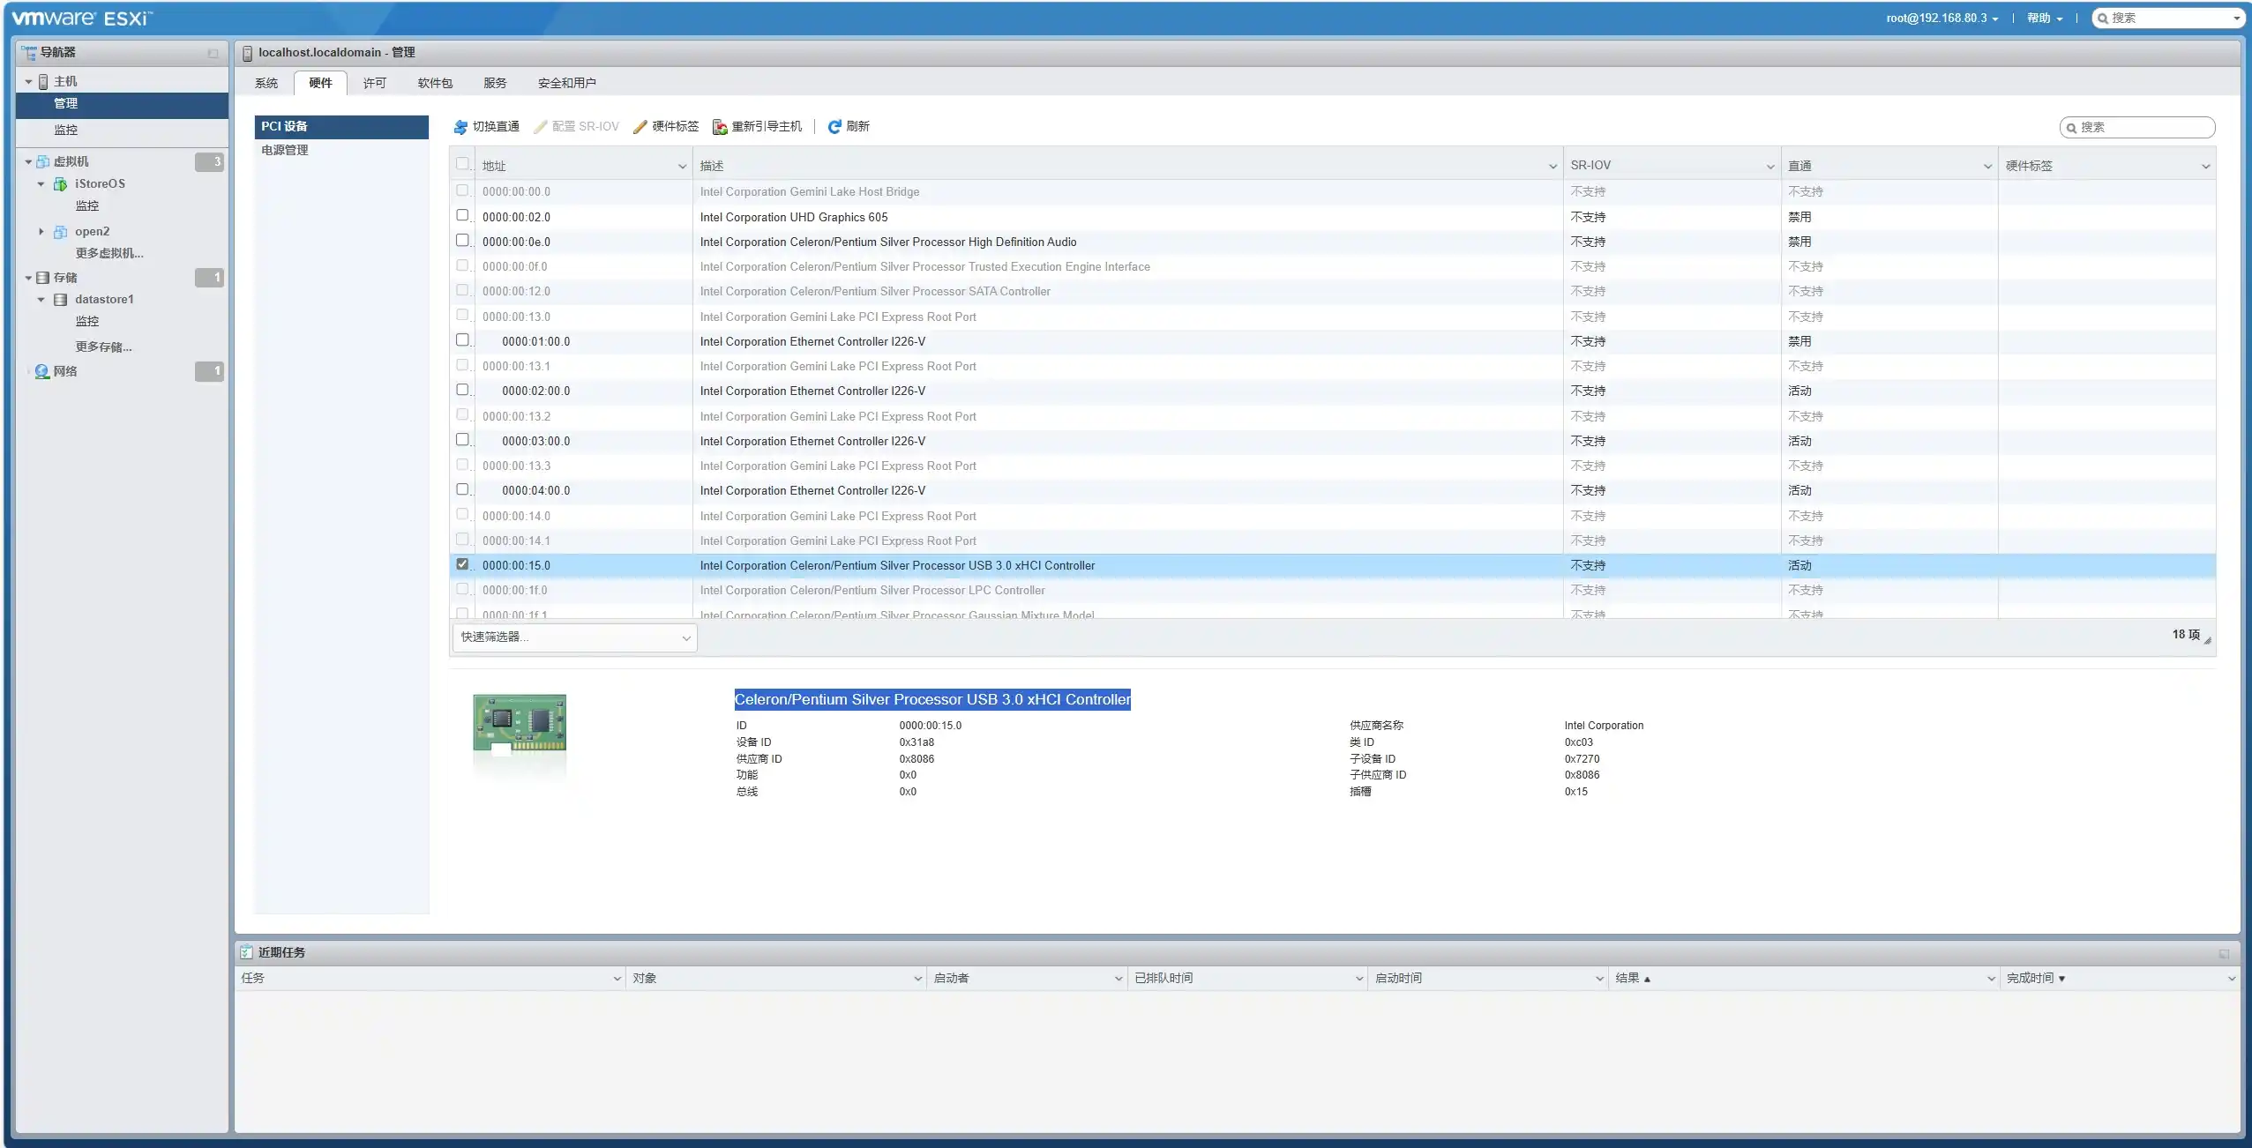Open the root@192.168.80.3 user dropdown

click(1942, 19)
